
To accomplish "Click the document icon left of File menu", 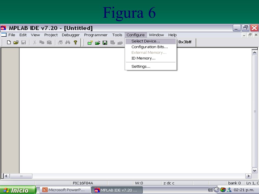I will click(x=4, y=35).
